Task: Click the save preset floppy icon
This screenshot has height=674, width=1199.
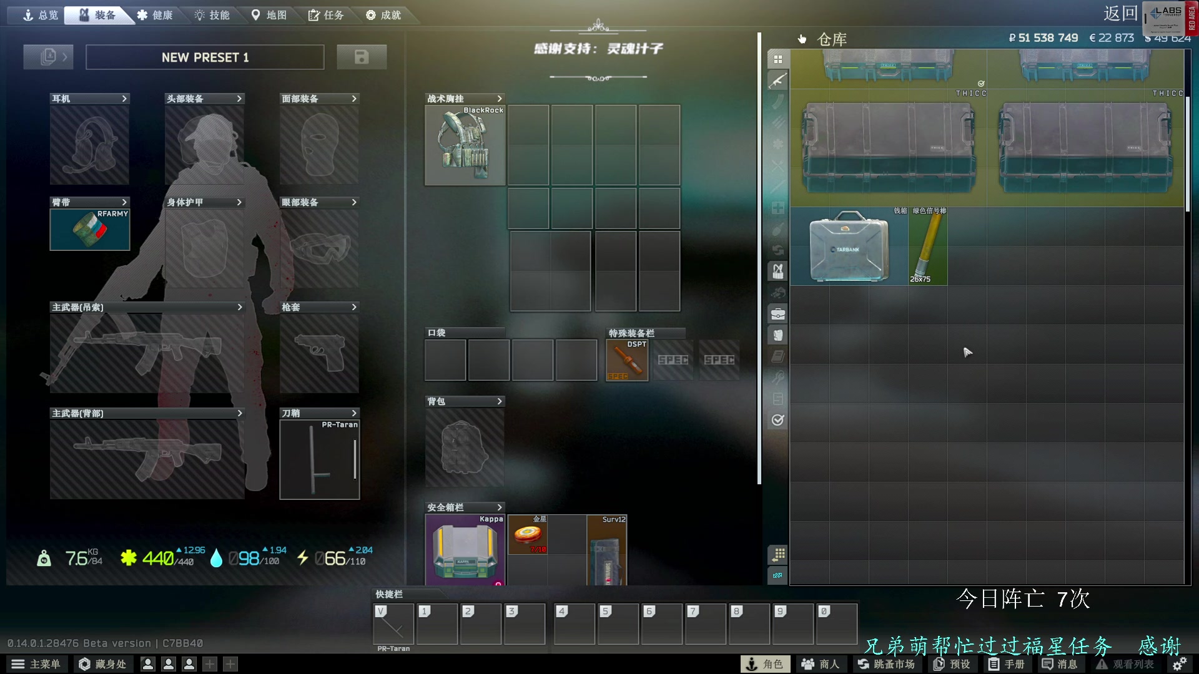Action: pyautogui.click(x=362, y=57)
